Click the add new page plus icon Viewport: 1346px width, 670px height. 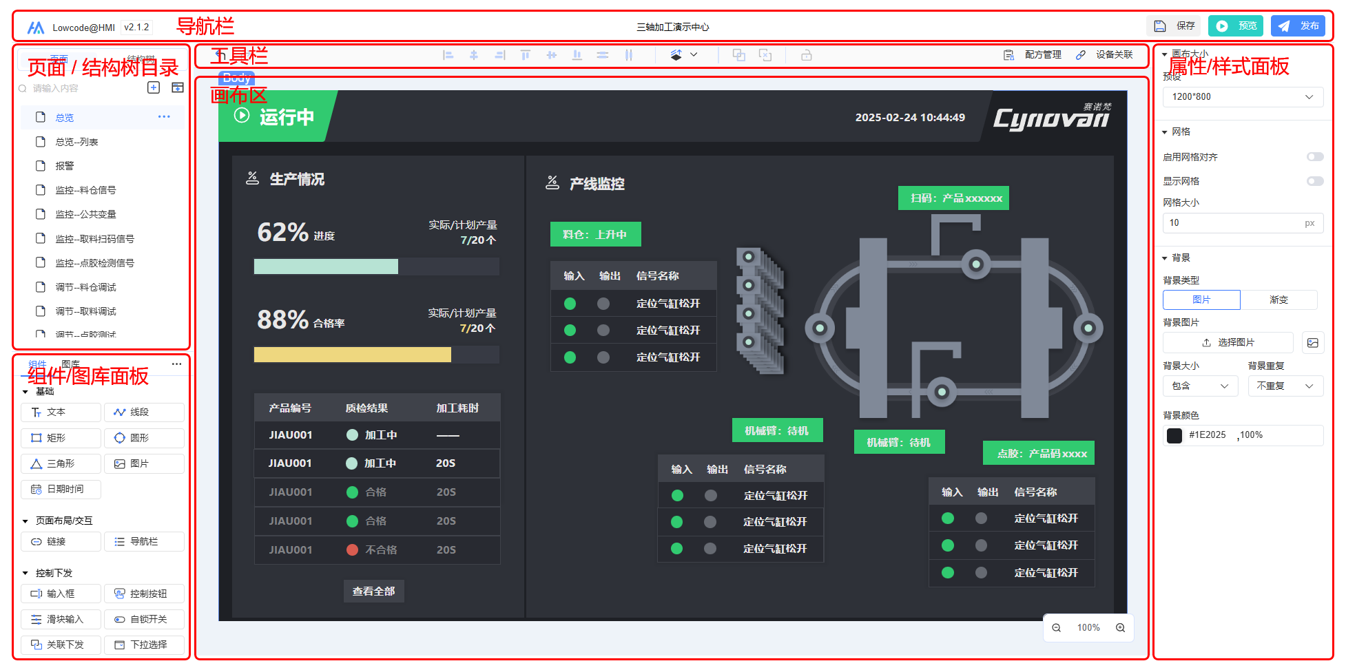click(154, 87)
